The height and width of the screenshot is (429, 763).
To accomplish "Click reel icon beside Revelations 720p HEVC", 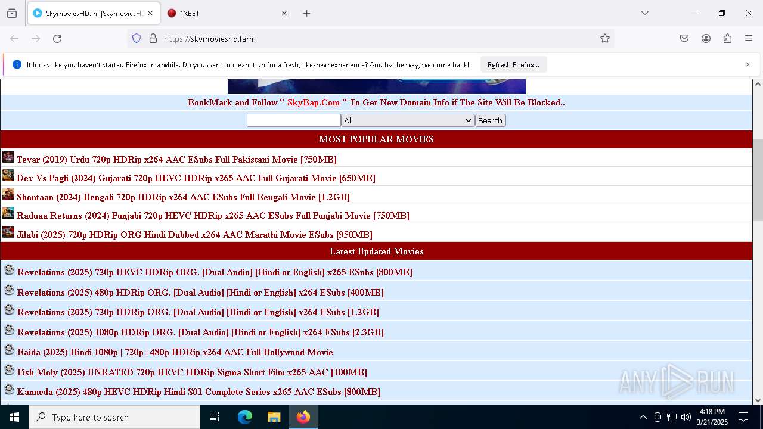I will click(x=9, y=270).
